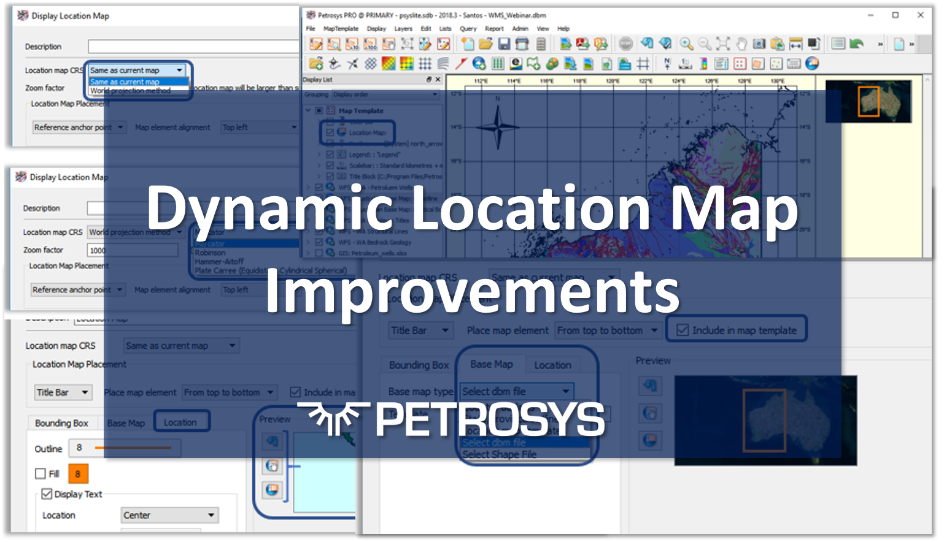The image size is (944, 542).
Task: Click the orange Fill color swatch
Action: tap(78, 474)
